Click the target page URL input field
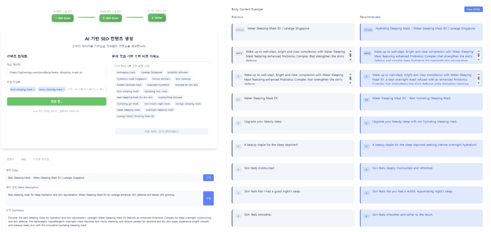This screenshot has width=491, height=232. 57,72
